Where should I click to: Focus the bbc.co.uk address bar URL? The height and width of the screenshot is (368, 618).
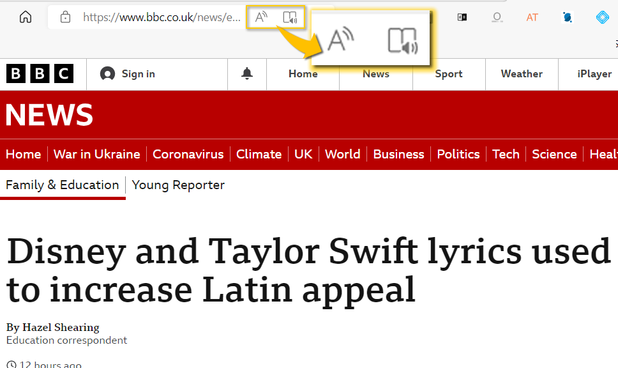162,17
